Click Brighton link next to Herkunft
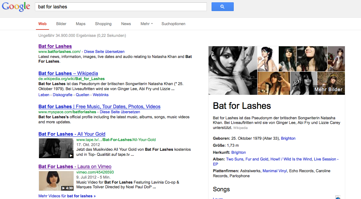This screenshot has width=361, height=199. pos(238,152)
